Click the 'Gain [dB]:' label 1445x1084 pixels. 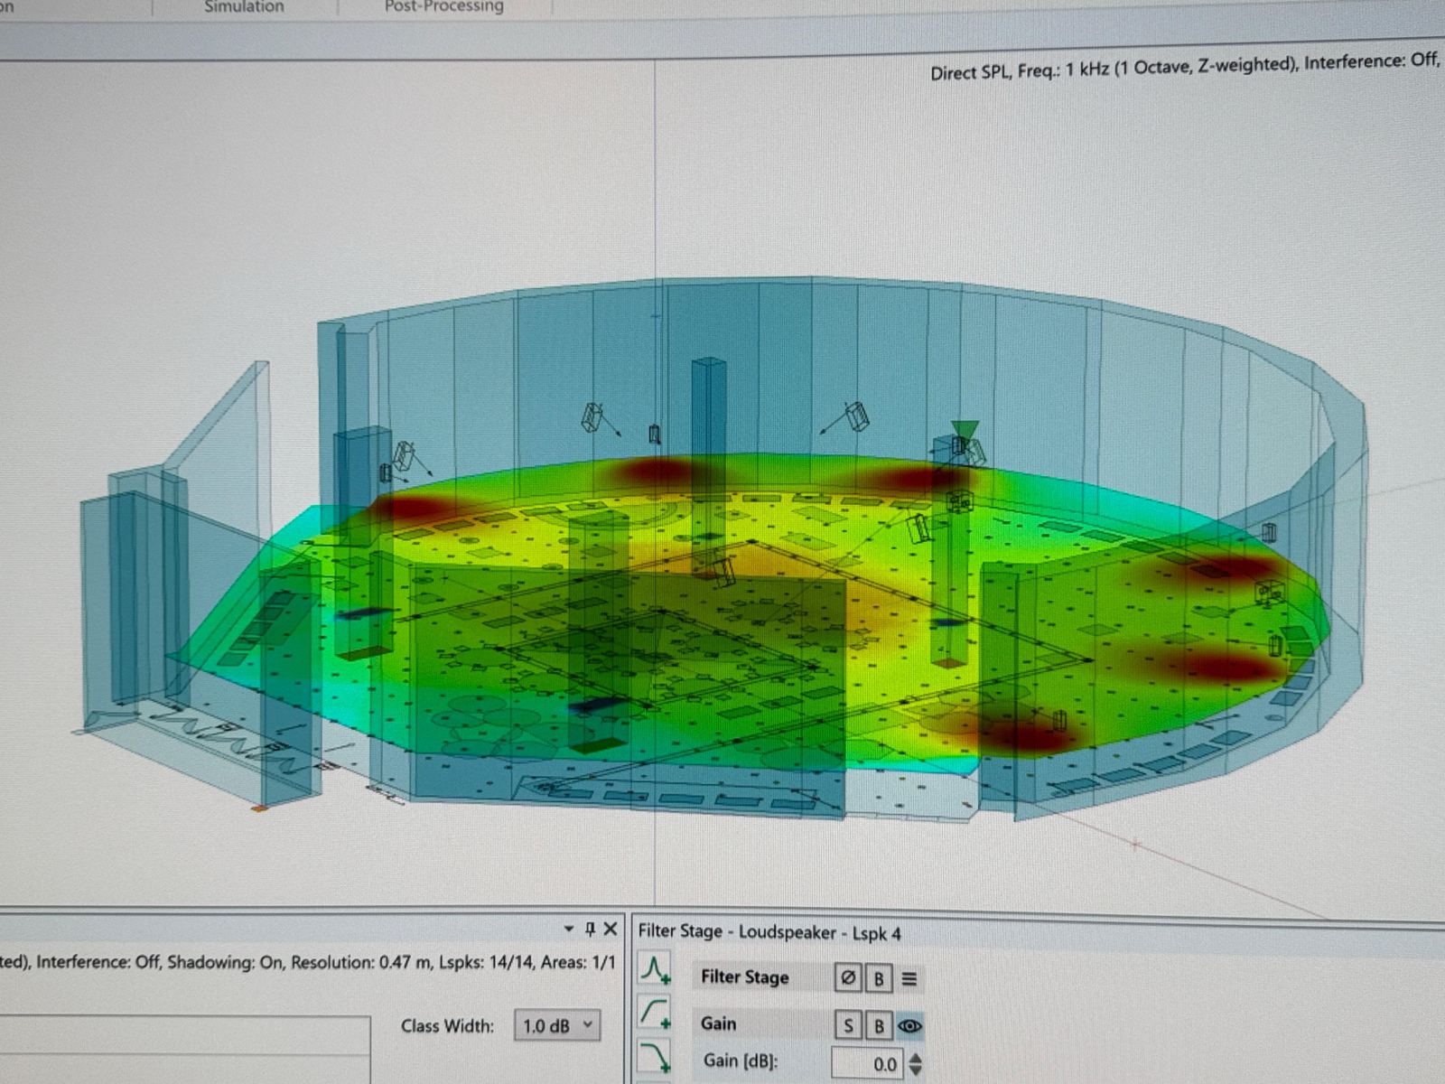741,1060
